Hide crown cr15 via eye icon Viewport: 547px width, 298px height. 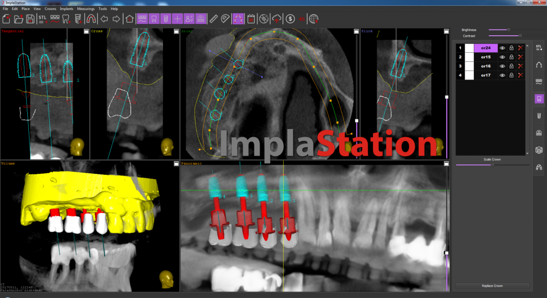click(502, 57)
